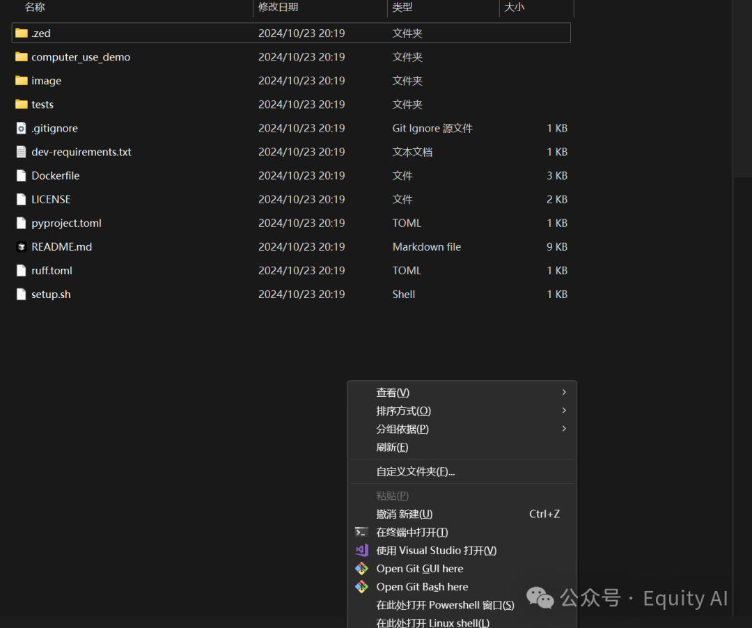Choose Open Git Bash here

point(462,587)
